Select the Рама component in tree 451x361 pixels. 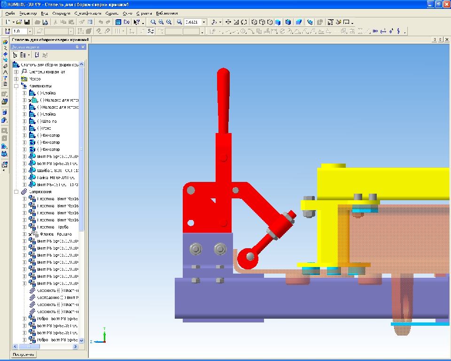click(44, 128)
